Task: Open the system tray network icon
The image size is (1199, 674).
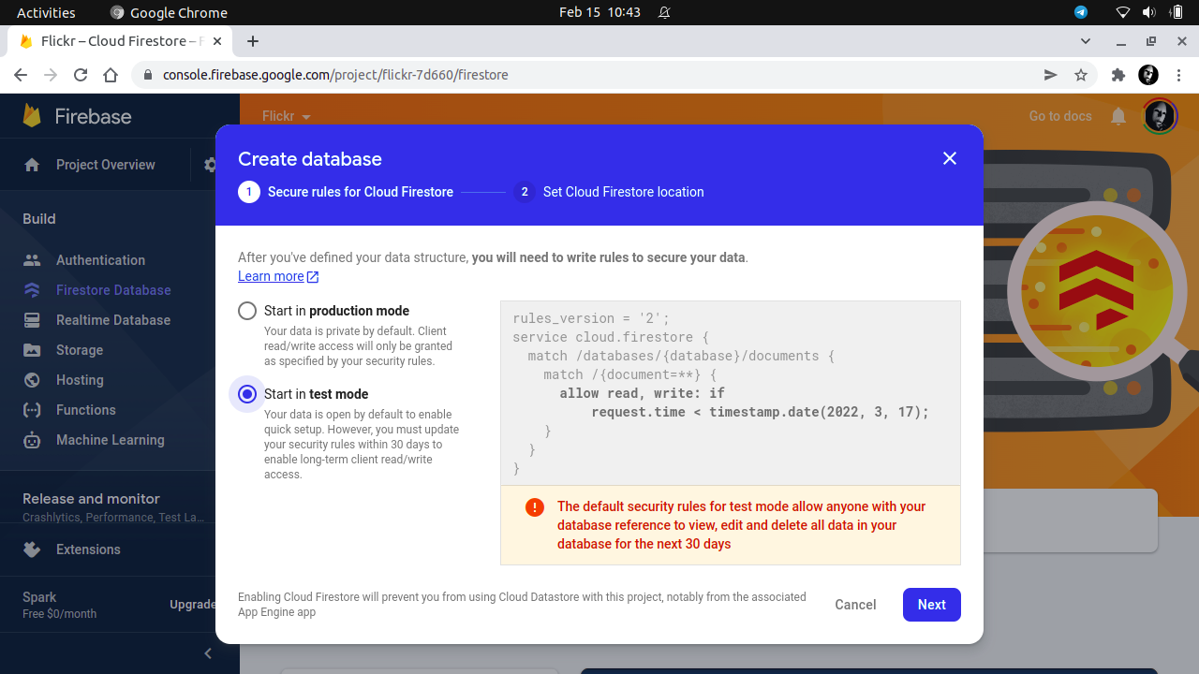Action: (x=1123, y=12)
